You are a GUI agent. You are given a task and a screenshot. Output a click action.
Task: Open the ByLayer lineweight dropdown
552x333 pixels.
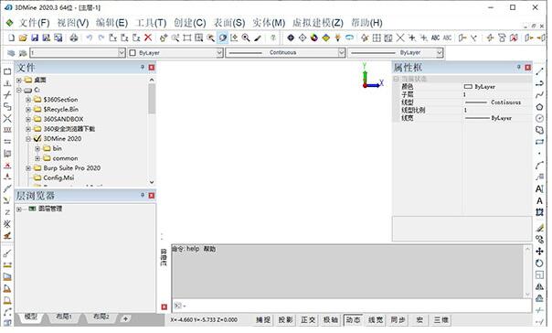439,53
